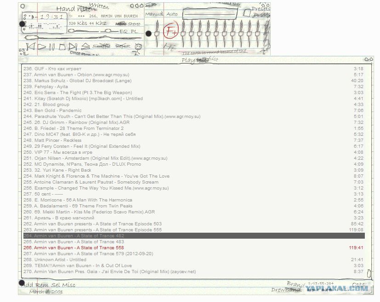The width and height of the screenshot is (380, 302).
Task: Adjust the balance slider next to EQ
Action: click(x=109, y=31)
